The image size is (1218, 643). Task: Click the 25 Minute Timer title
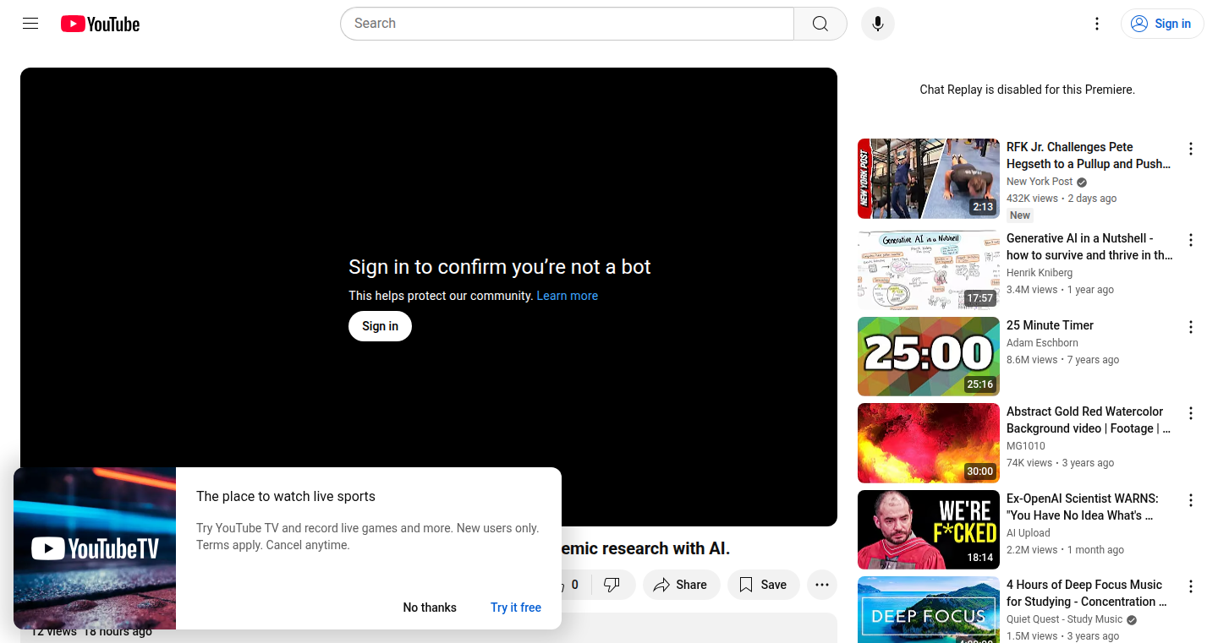1050,325
